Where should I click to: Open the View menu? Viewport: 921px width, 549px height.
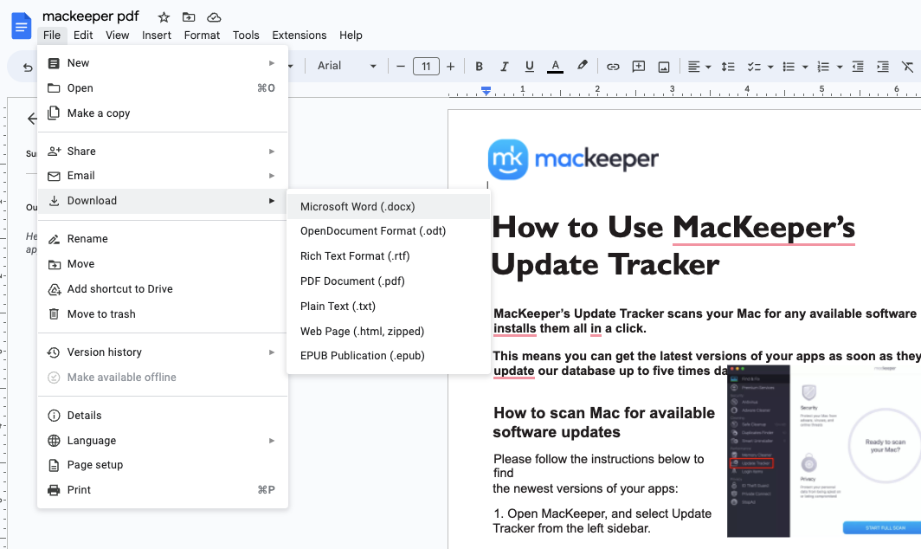[x=118, y=36]
